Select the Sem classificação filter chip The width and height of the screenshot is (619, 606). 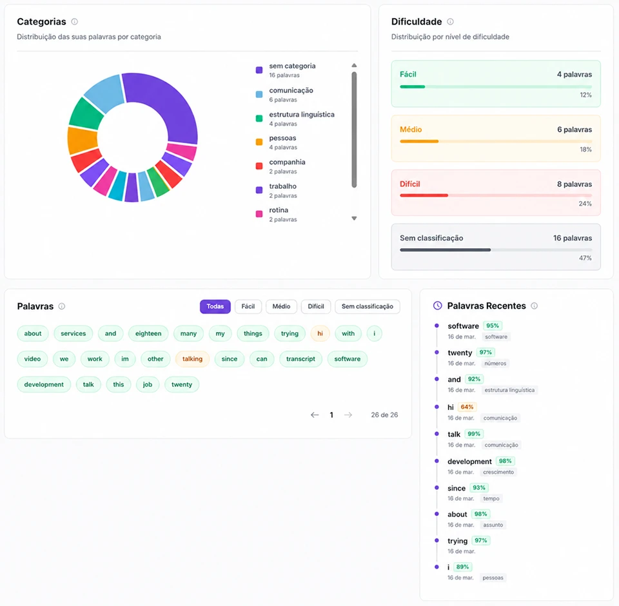pyautogui.click(x=367, y=306)
